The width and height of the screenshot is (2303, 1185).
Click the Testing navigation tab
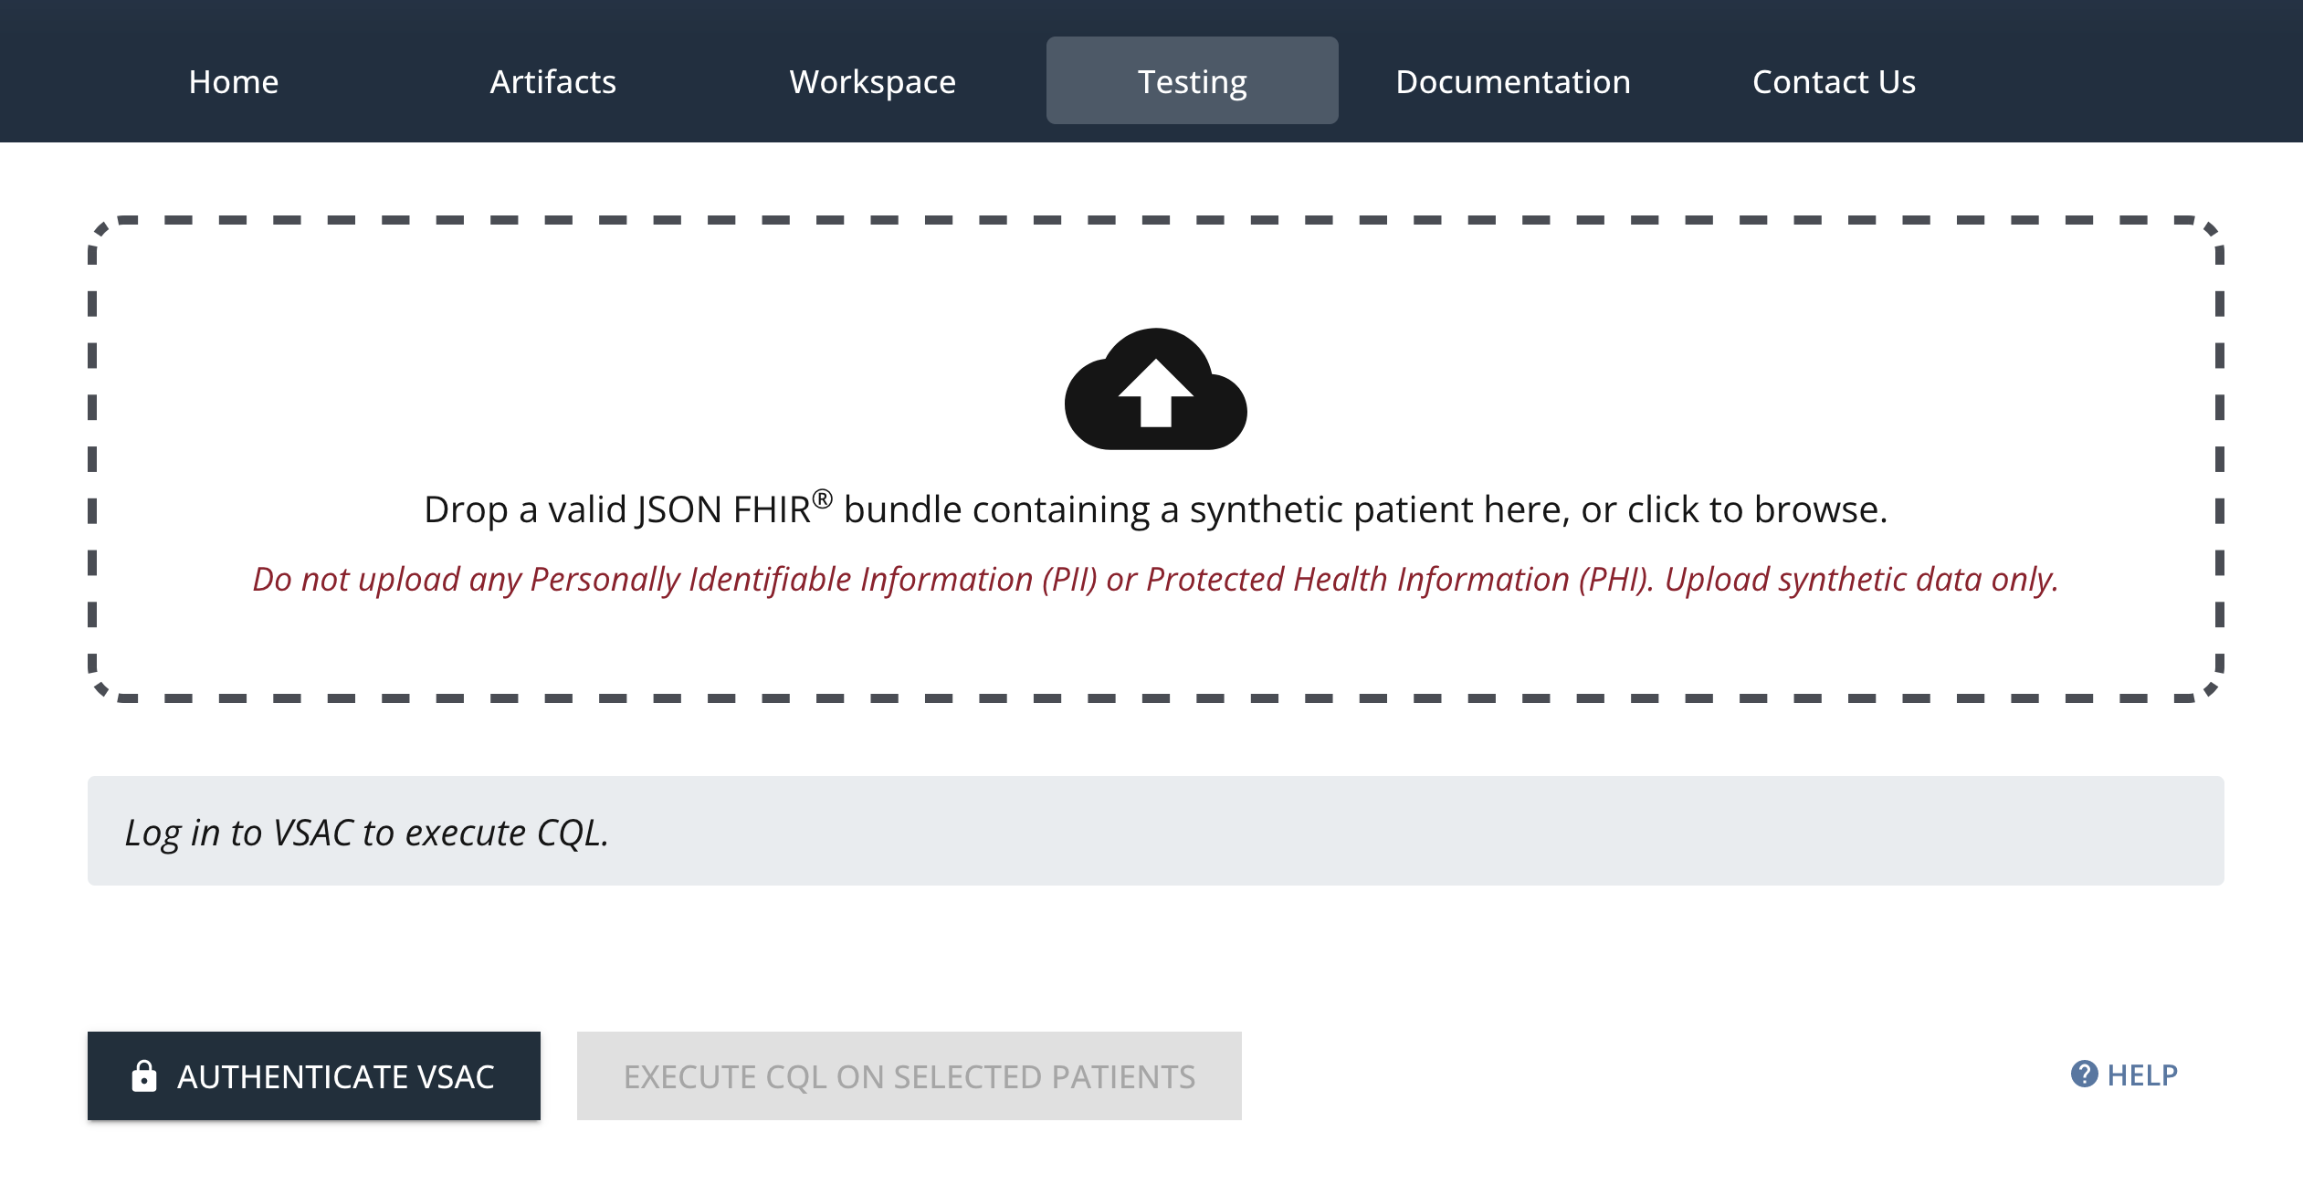click(x=1191, y=80)
